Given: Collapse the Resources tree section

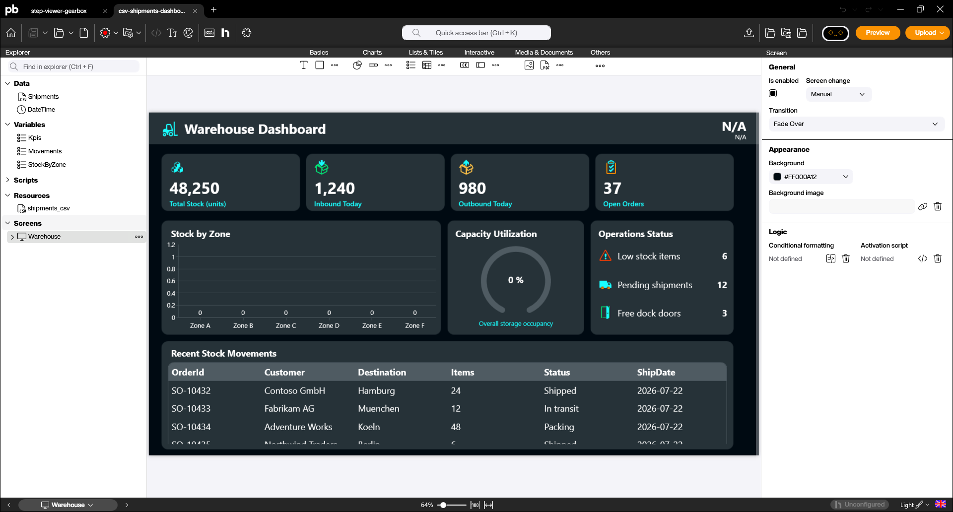Looking at the screenshot, I should pos(7,195).
